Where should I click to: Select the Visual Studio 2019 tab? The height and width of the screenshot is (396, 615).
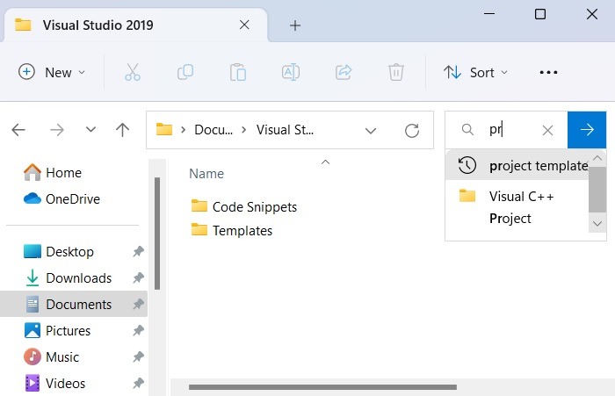tap(135, 25)
